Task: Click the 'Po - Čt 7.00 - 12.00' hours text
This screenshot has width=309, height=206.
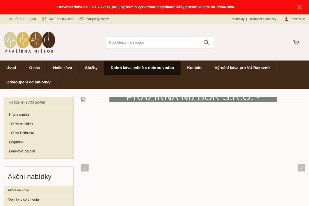Action: click(22, 19)
